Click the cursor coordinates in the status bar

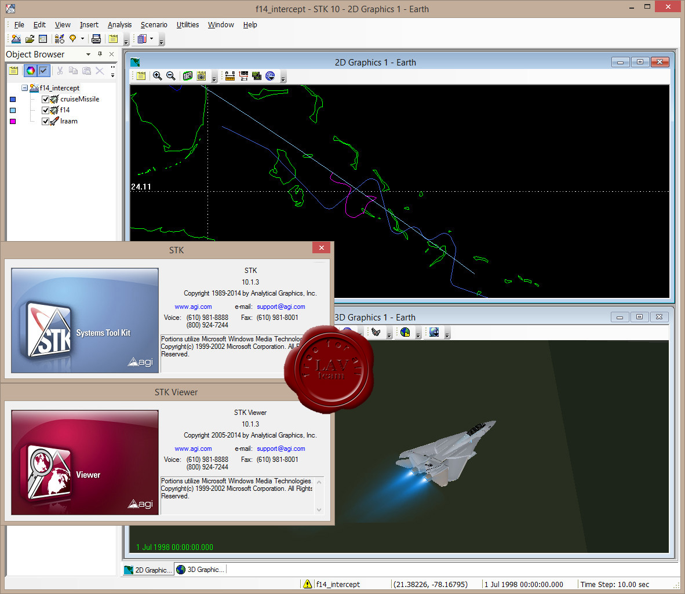[431, 584]
